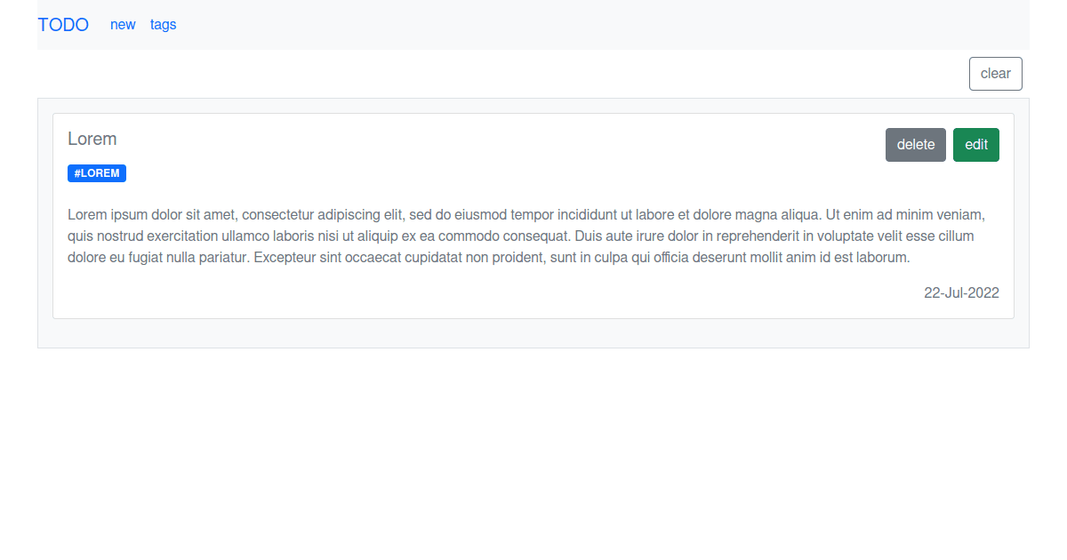Navigate via the tags menu item
The image size is (1067, 560).
[163, 25]
